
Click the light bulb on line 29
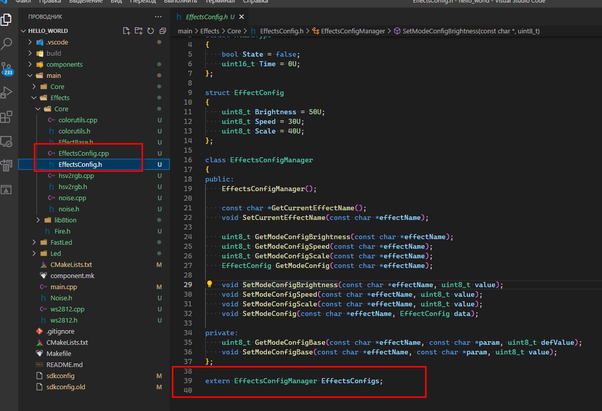210,285
